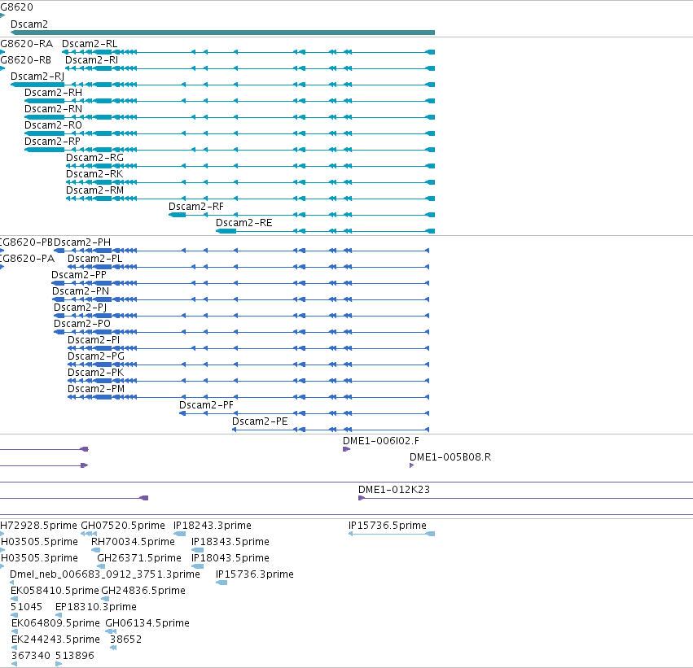The image size is (693, 668).
Task: Click the IP15736.3prime EST label
Action: point(255,575)
